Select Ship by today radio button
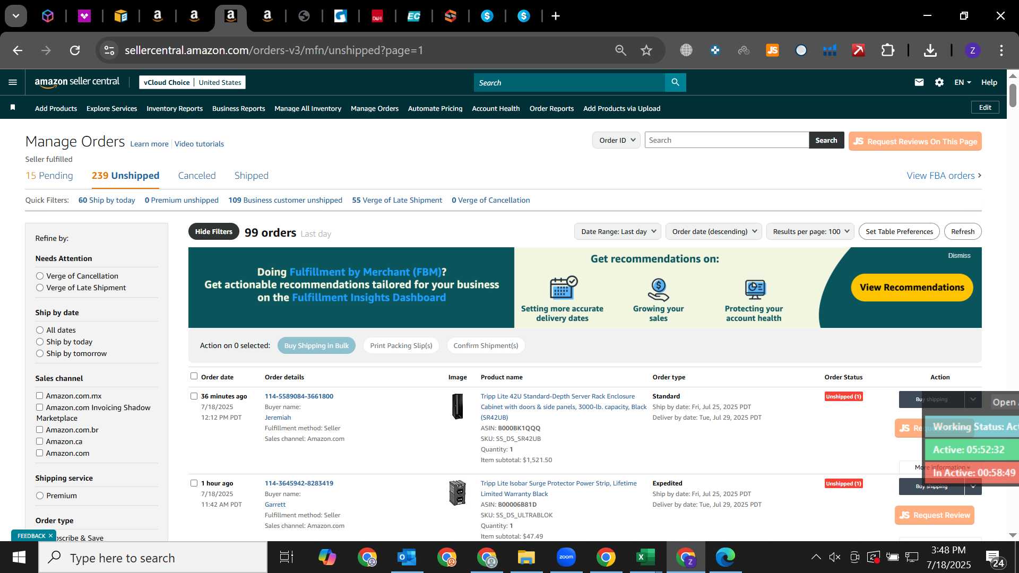This screenshot has width=1019, height=573. click(40, 342)
